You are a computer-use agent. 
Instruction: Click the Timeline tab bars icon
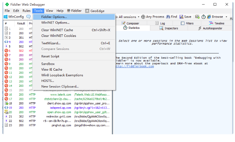[x=211, y=23]
